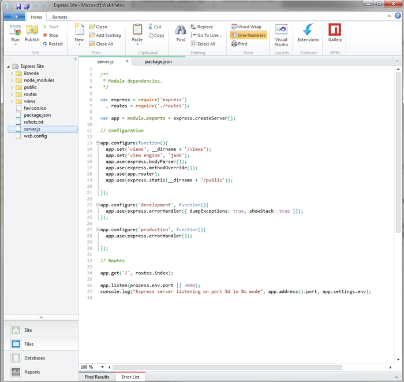Toggle Line Numbers display
Screen dimensions: 404x382
pos(248,35)
